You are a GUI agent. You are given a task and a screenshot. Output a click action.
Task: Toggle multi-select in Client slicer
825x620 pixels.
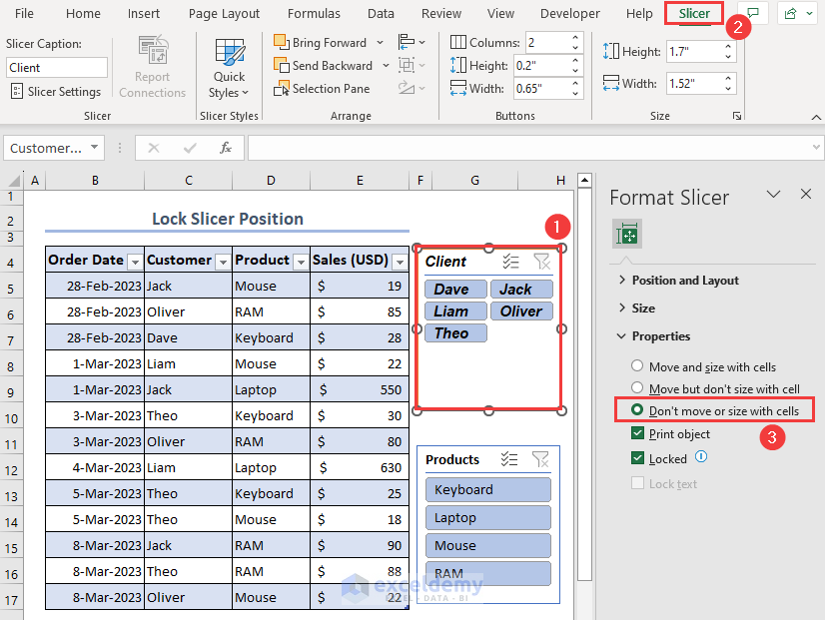511,262
